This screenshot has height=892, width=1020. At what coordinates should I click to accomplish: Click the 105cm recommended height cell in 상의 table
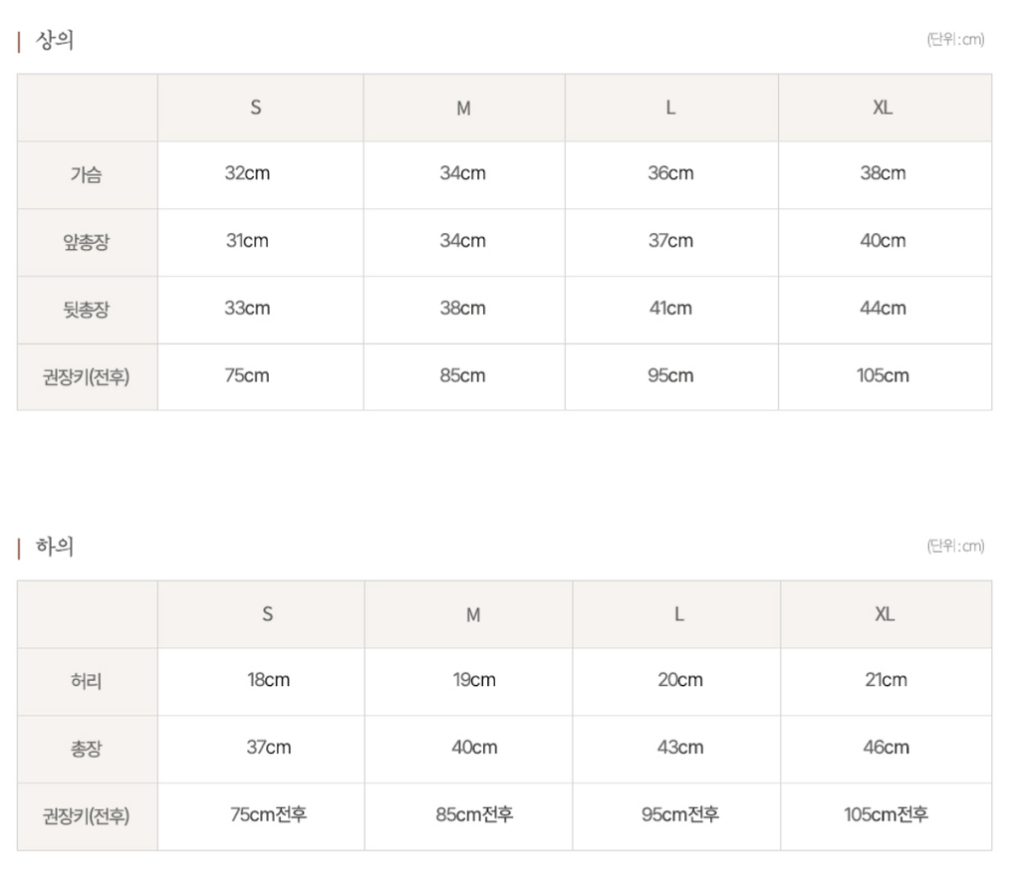(883, 376)
